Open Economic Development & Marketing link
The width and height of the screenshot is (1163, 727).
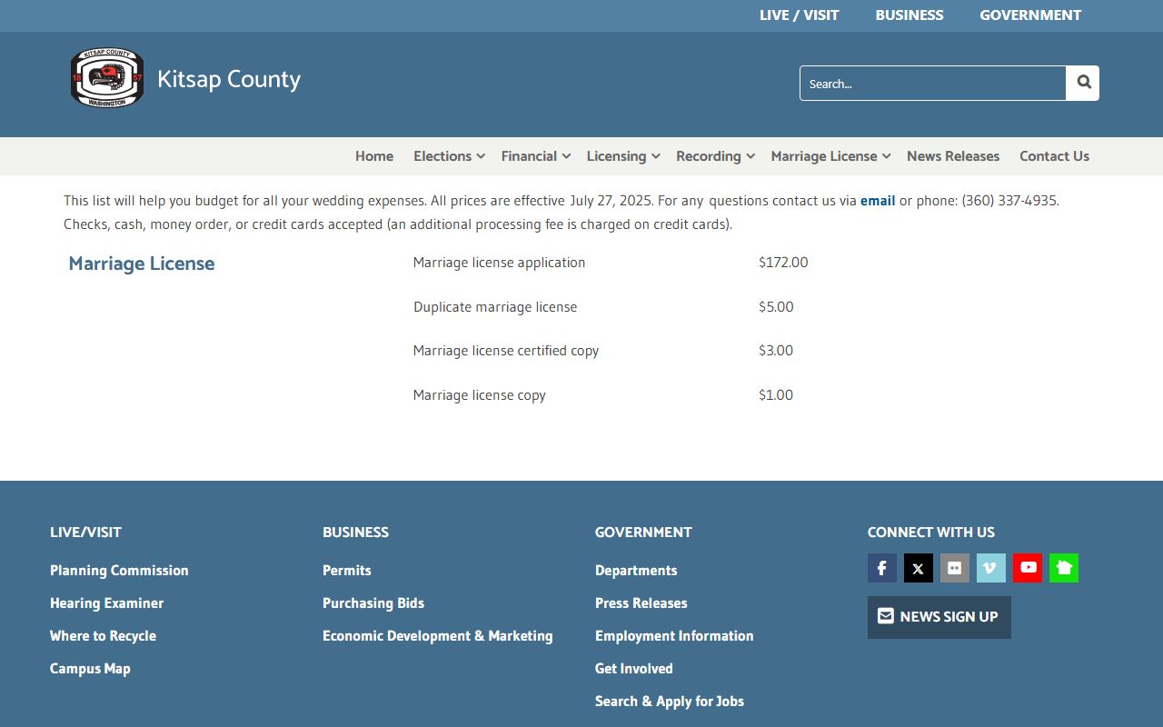pos(437,636)
